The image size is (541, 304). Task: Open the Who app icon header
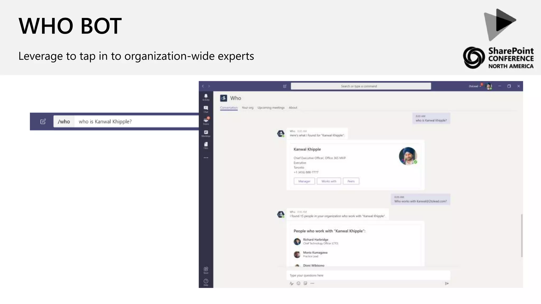(223, 98)
